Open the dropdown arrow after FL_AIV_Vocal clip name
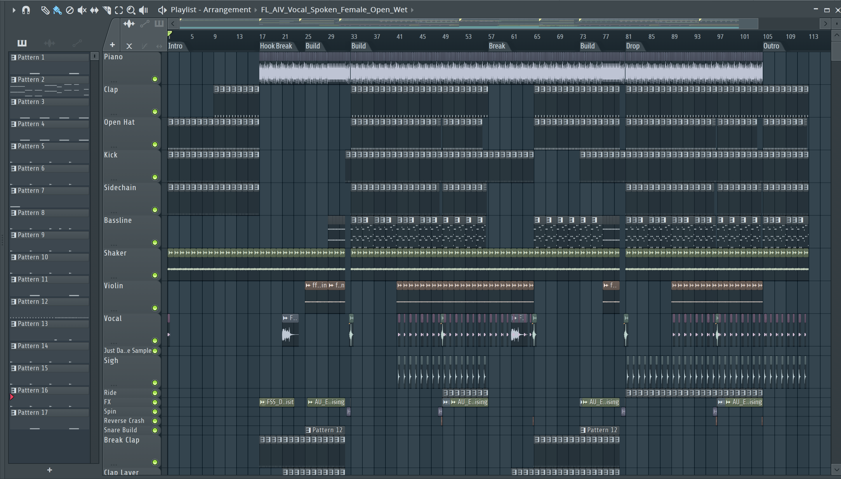The width and height of the screenshot is (841, 479). 412,10
